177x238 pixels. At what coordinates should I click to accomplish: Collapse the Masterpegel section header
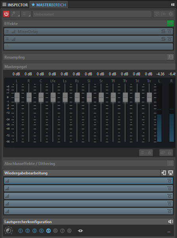click(89, 67)
